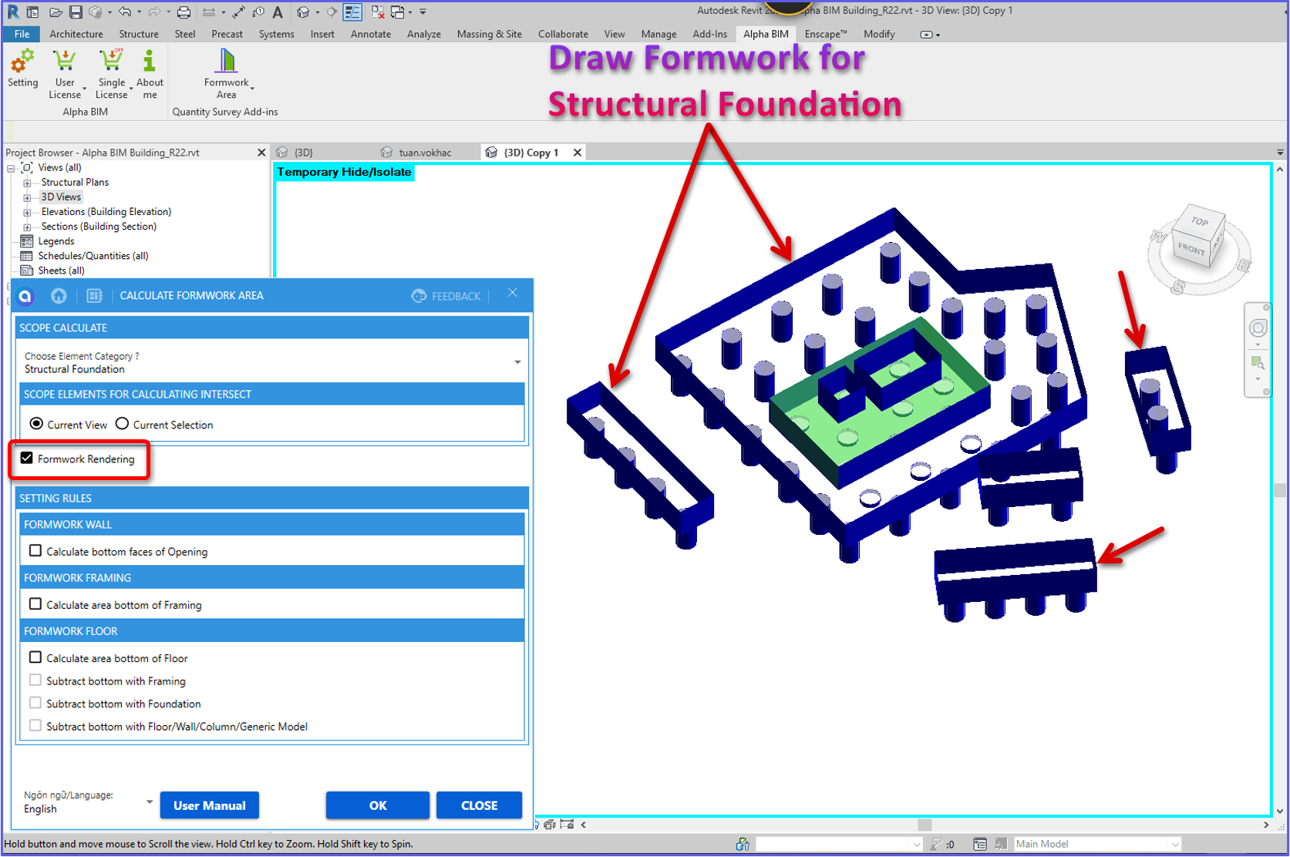Expand the Structural Plans node
The height and width of the screenshot is (857, 1290).
(27, 183)
